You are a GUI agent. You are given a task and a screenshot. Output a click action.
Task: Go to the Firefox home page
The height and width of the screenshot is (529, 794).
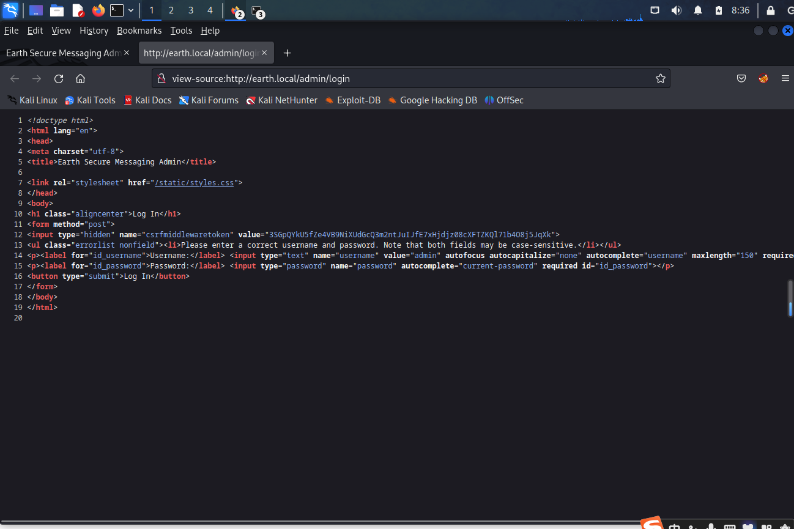point(80,78)
